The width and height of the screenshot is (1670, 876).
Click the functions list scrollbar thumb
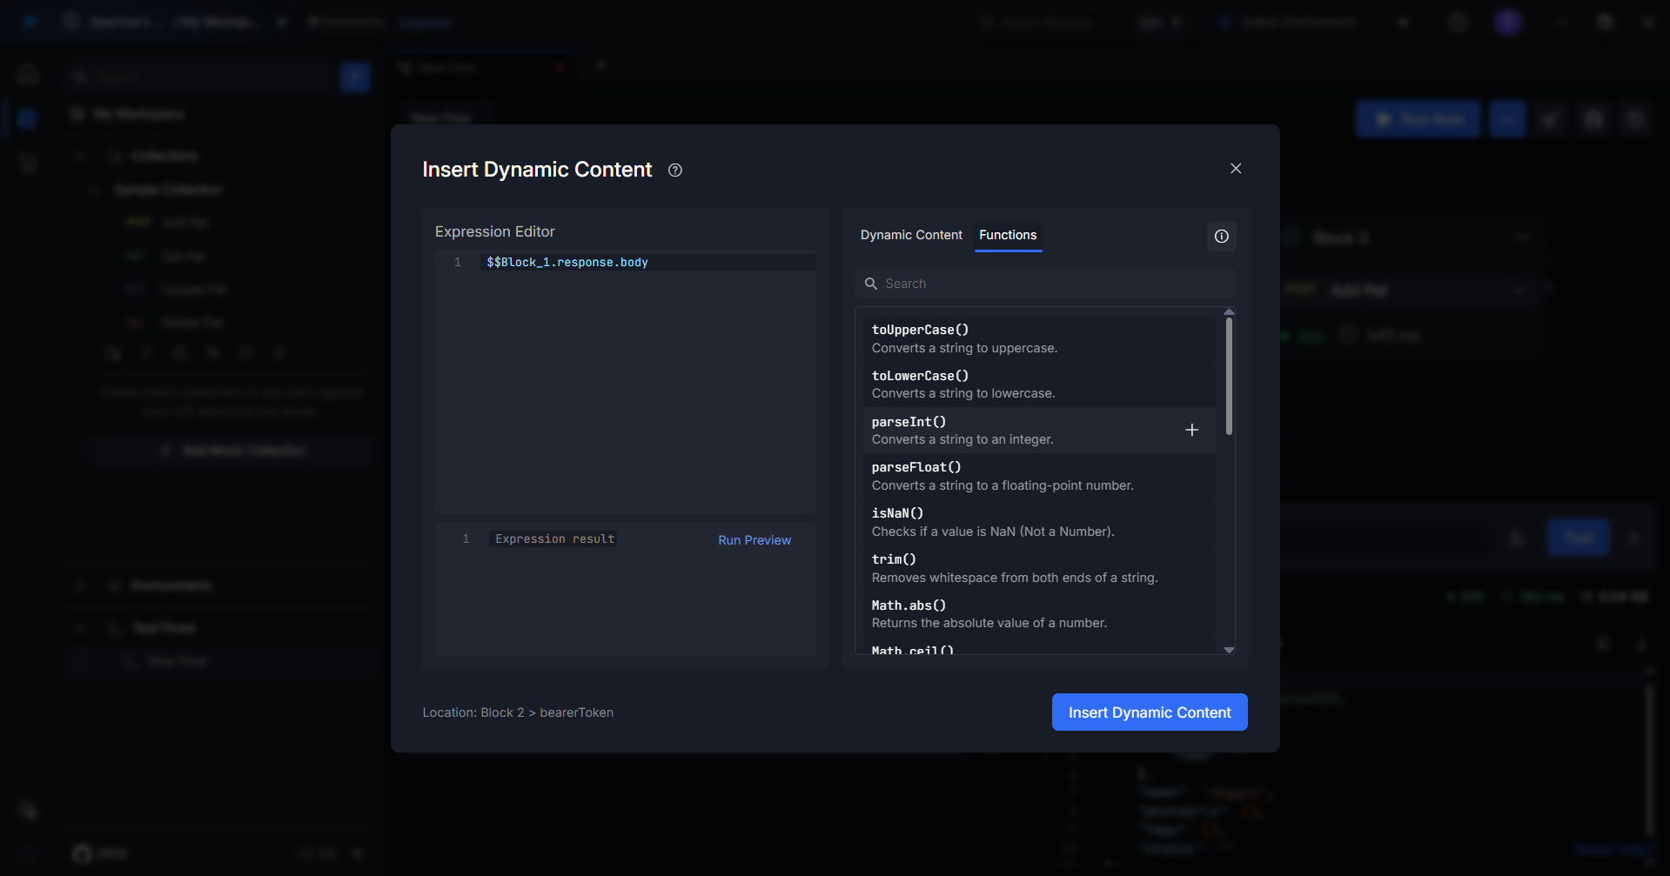coord(1229,376)
